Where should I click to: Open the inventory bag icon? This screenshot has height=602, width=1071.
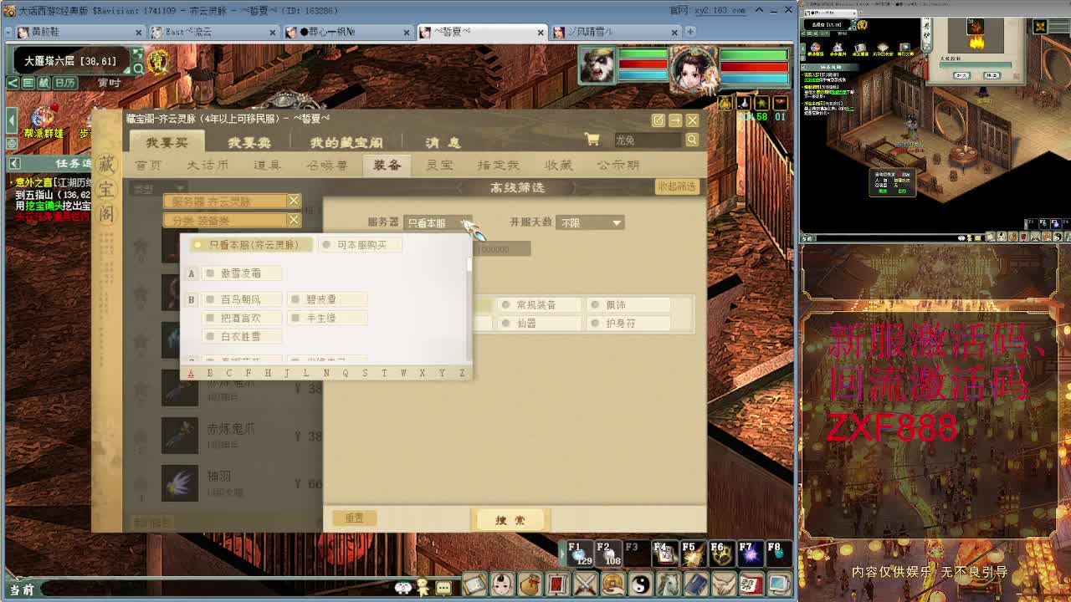(x=530, y=584)
